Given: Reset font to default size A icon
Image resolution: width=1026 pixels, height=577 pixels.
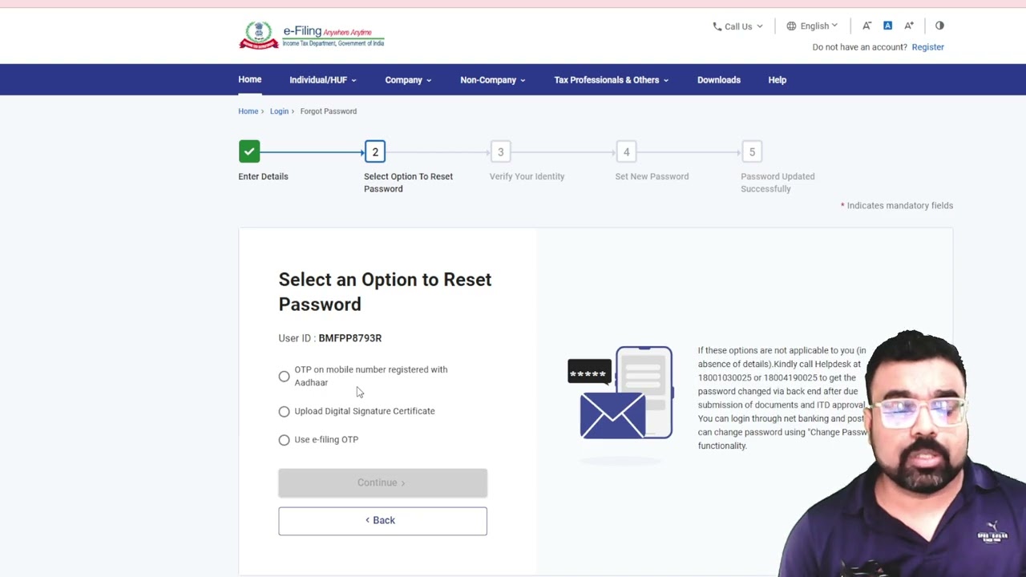Looking at the screenshot, I should coord(887,26).
